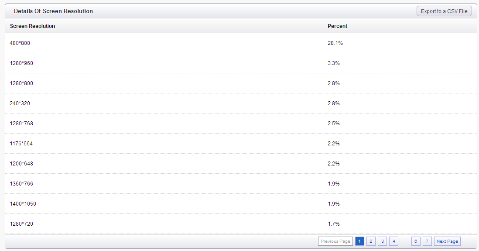Viewport: 479px width, 251px height.
Task: Click the Percent column header
Action: click(337, 26)
